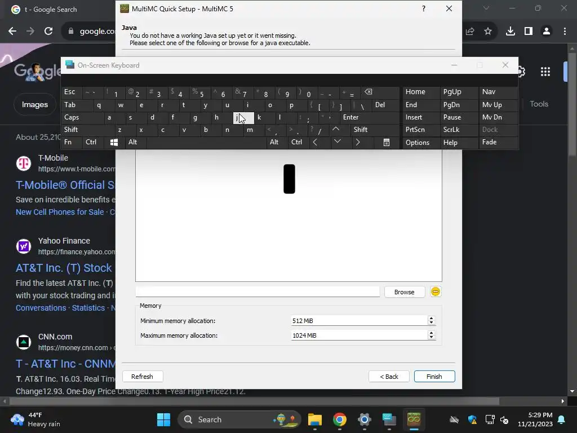Reload the Google page in Chrome
577x433 pixels.
(x=48, y=32)
